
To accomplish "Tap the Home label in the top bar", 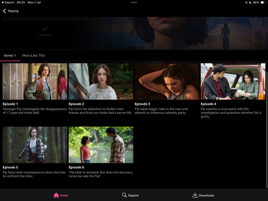I will click(13, 11).
